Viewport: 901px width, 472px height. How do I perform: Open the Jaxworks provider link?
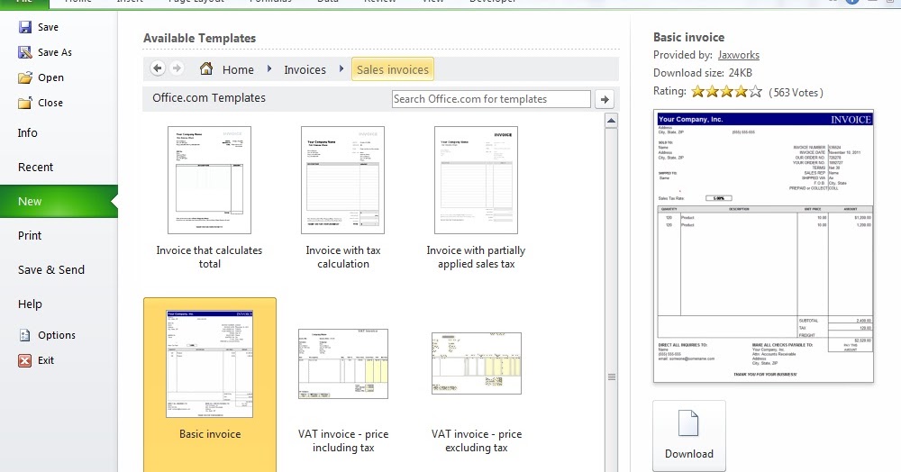click(739, 55)
